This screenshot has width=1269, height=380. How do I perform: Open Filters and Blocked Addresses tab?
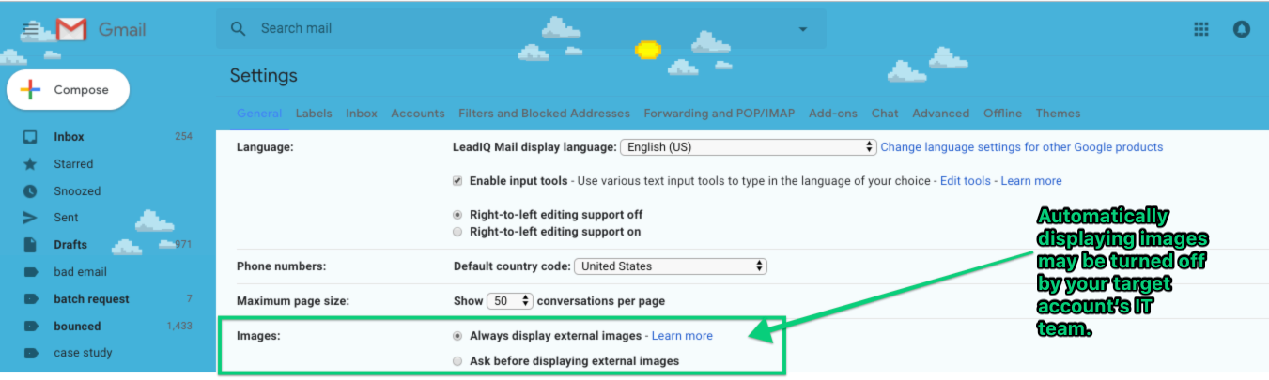(x=544, y=114)
